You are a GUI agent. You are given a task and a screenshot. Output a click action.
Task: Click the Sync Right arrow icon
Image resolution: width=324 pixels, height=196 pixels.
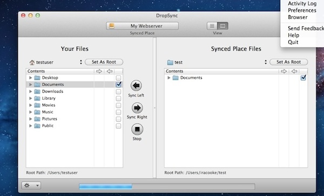point(137,108)
